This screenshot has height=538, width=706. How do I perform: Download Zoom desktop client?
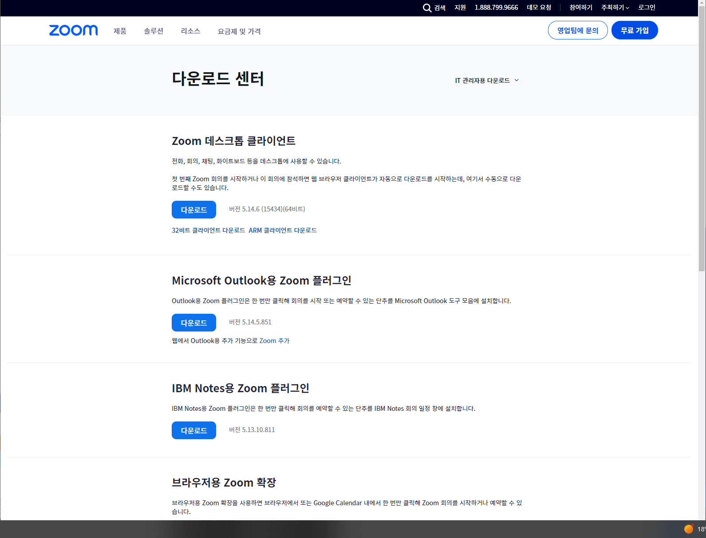pos(194,210)
